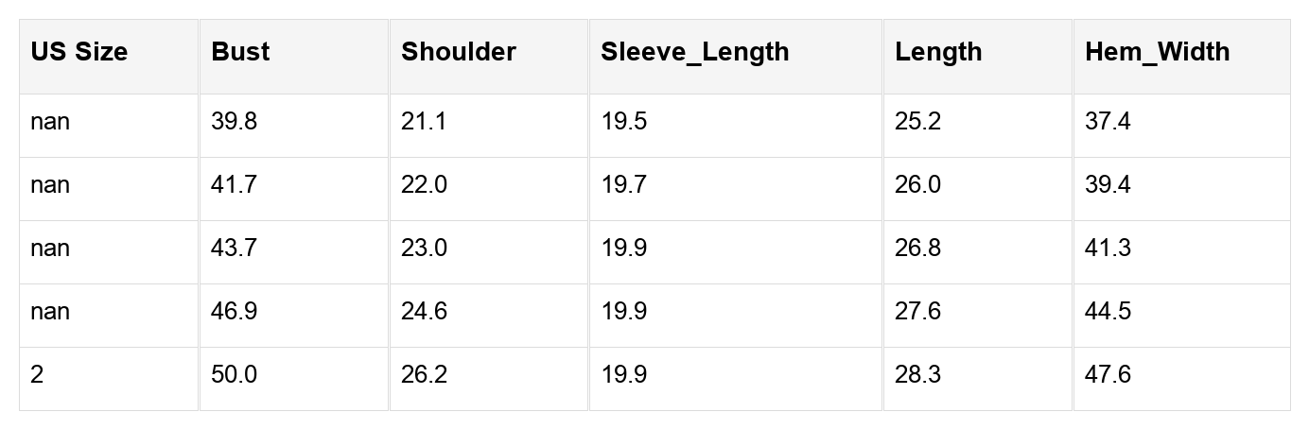Image resolution: width=1309 pixels, height=429 pixels.
Task: Click the Sleeve_Length cell showing 19.7
Action: 623,185
